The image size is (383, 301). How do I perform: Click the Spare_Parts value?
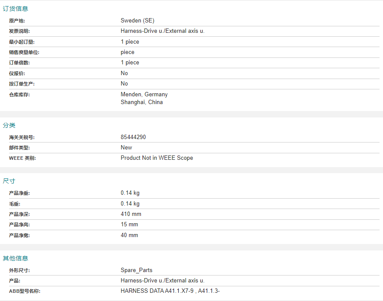(x=136, y=270)
